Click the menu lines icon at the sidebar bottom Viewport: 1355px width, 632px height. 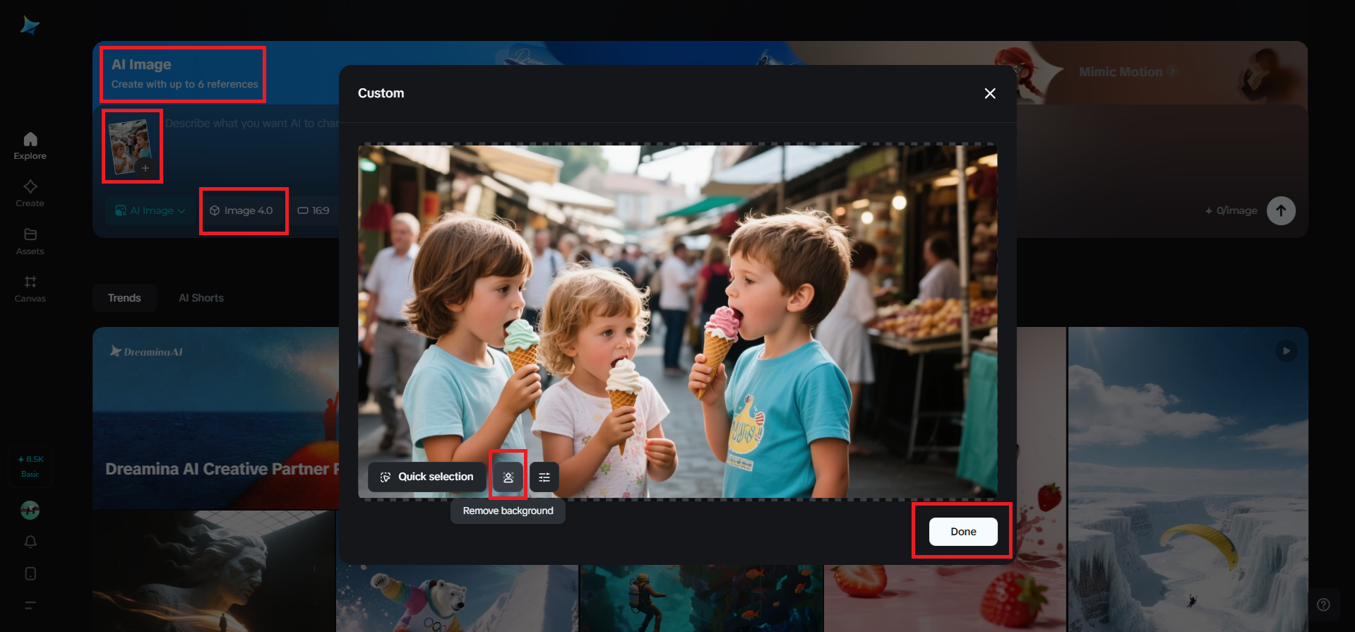[x=30, y=605]
